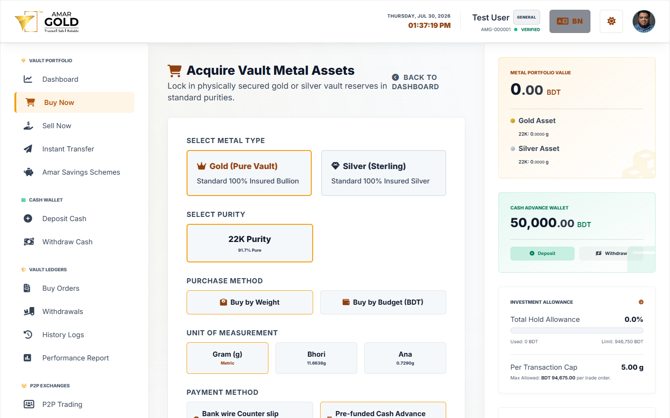Image resolution: width=670 pixels, height=418 pixels.
Task: Click the back arrow icon beside Back to Dashboard
Action: coord(395,77)
